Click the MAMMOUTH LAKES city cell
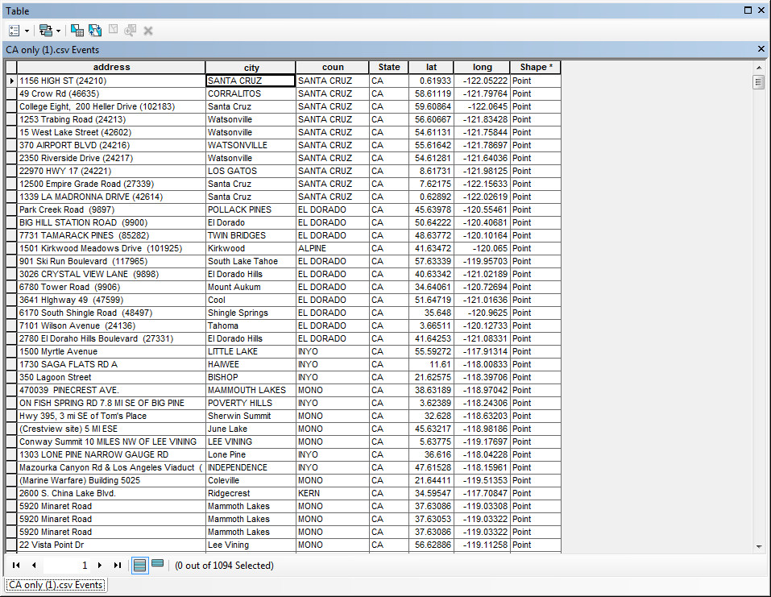The width and height of the screenshot is (771, 597). (x=251, y=390)
